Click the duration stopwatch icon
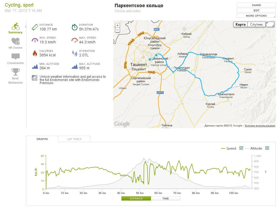 click(75, 27)
